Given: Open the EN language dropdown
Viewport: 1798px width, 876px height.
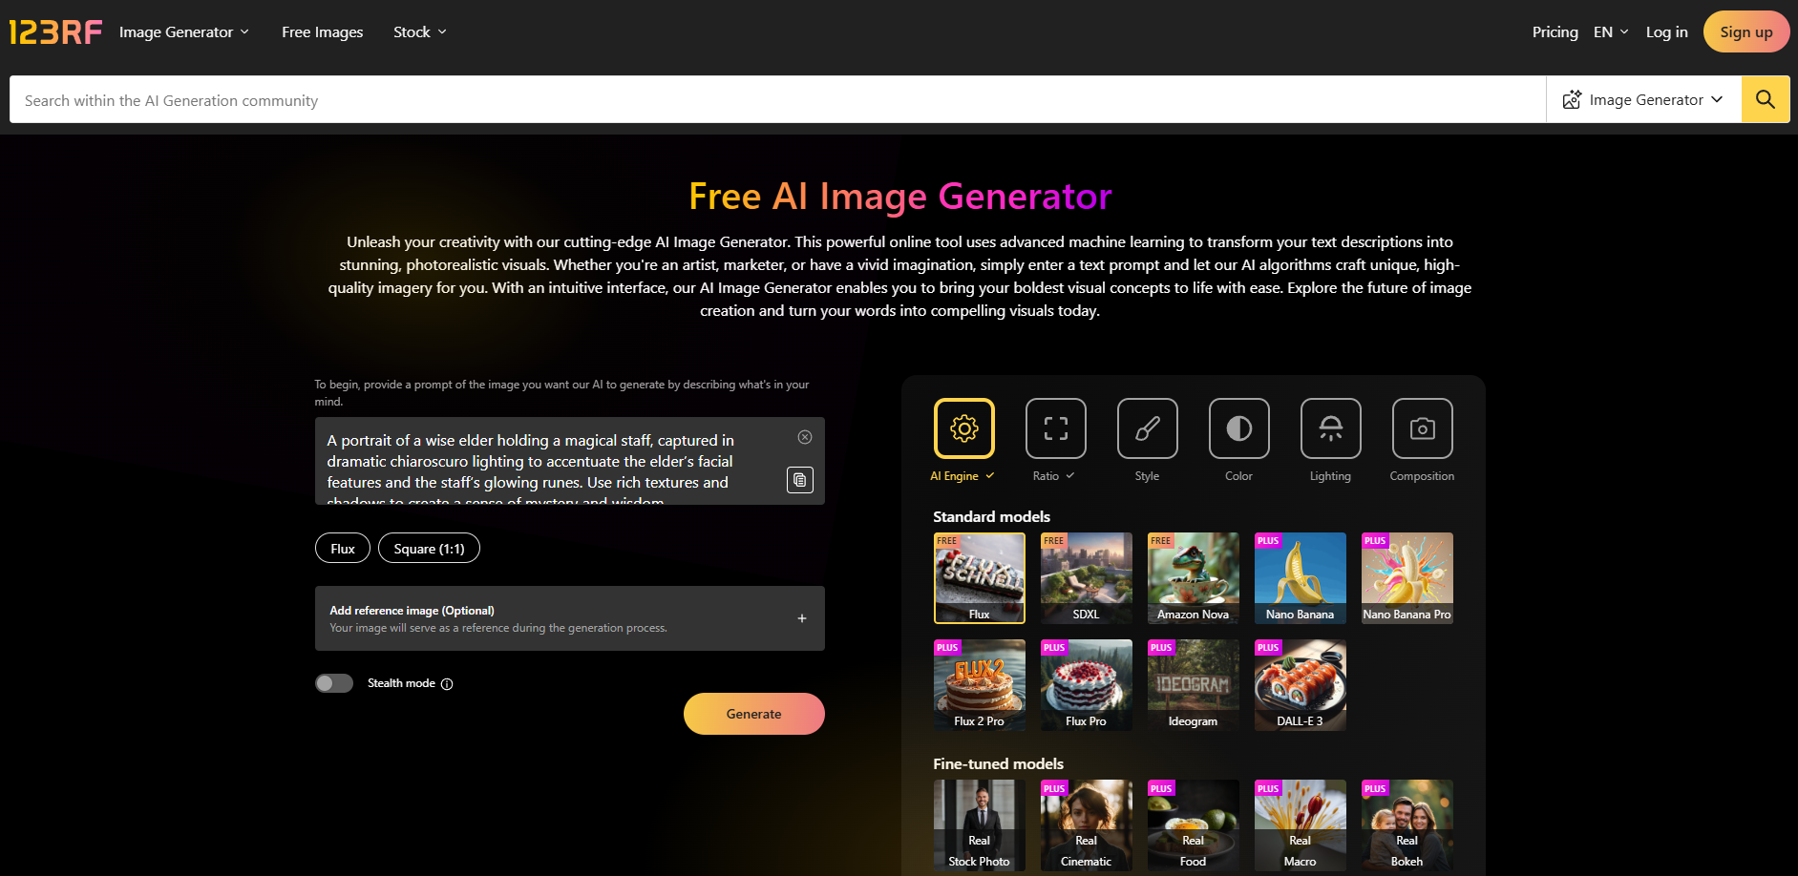Looking at the screenshot, I should point(1611,32).
